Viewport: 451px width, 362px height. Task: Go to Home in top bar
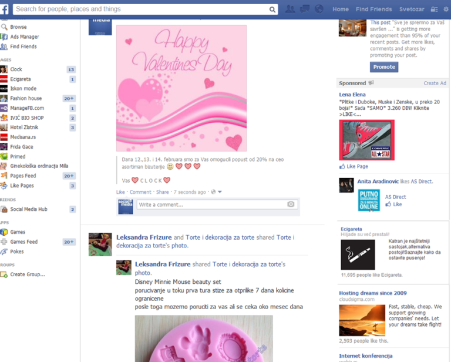[341, 9]
